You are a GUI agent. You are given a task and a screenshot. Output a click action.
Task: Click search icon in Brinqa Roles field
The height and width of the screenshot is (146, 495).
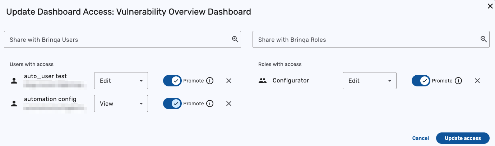[484, 39]
